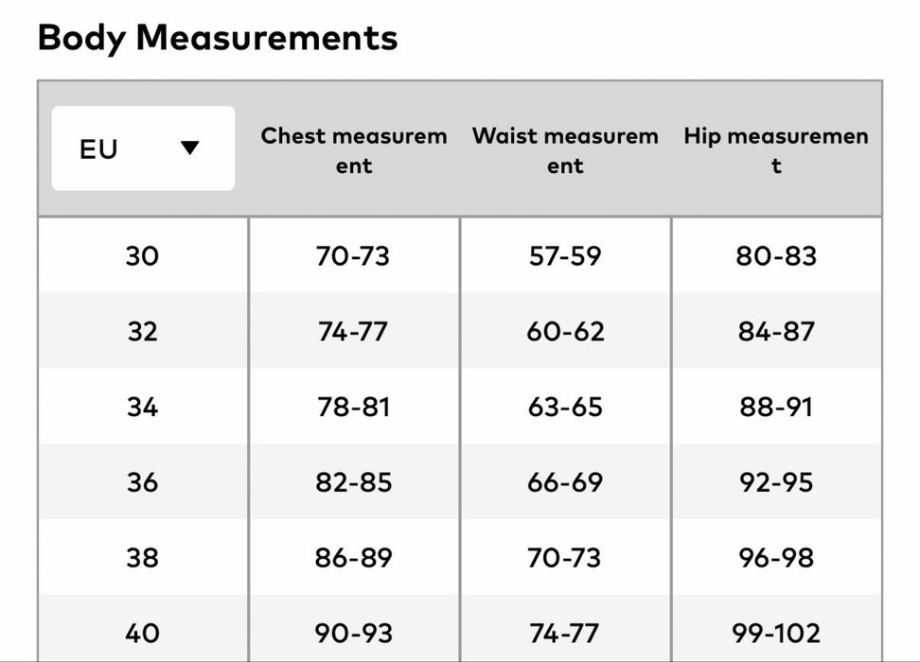Select the Body Measurements heading

click(218, 38)
